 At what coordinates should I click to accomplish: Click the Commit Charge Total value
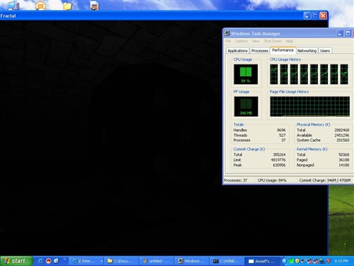(x=279, y=155)
